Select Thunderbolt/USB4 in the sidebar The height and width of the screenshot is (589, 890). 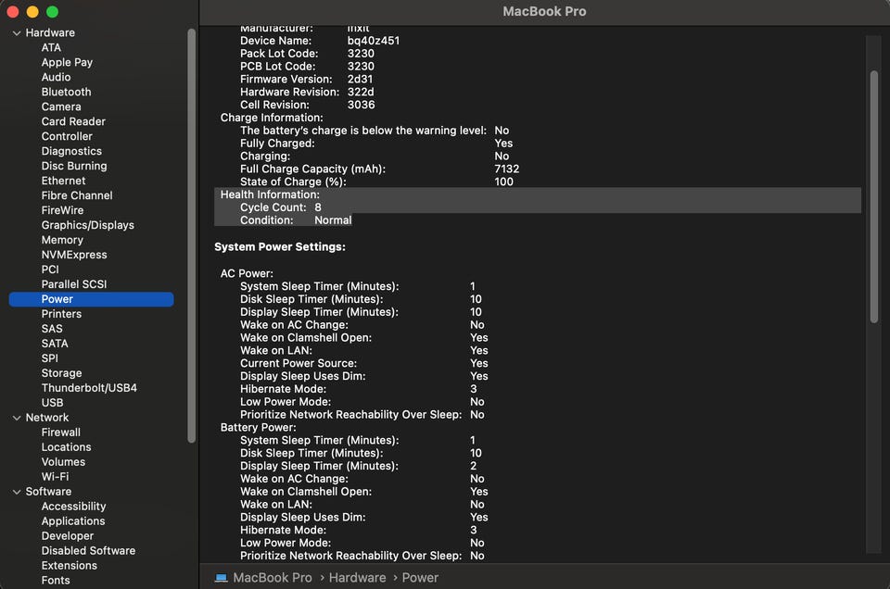coord(89,388)
